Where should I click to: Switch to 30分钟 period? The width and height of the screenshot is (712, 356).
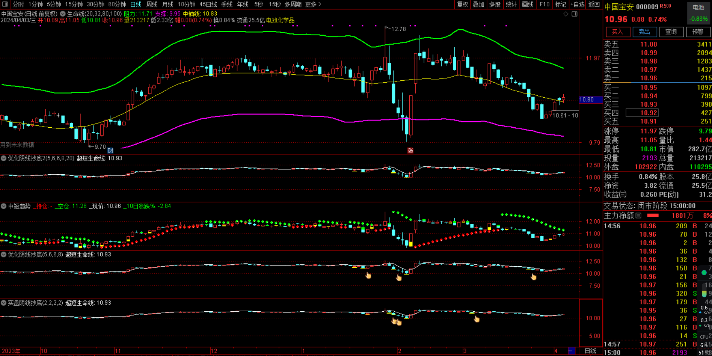coord(95,4)
